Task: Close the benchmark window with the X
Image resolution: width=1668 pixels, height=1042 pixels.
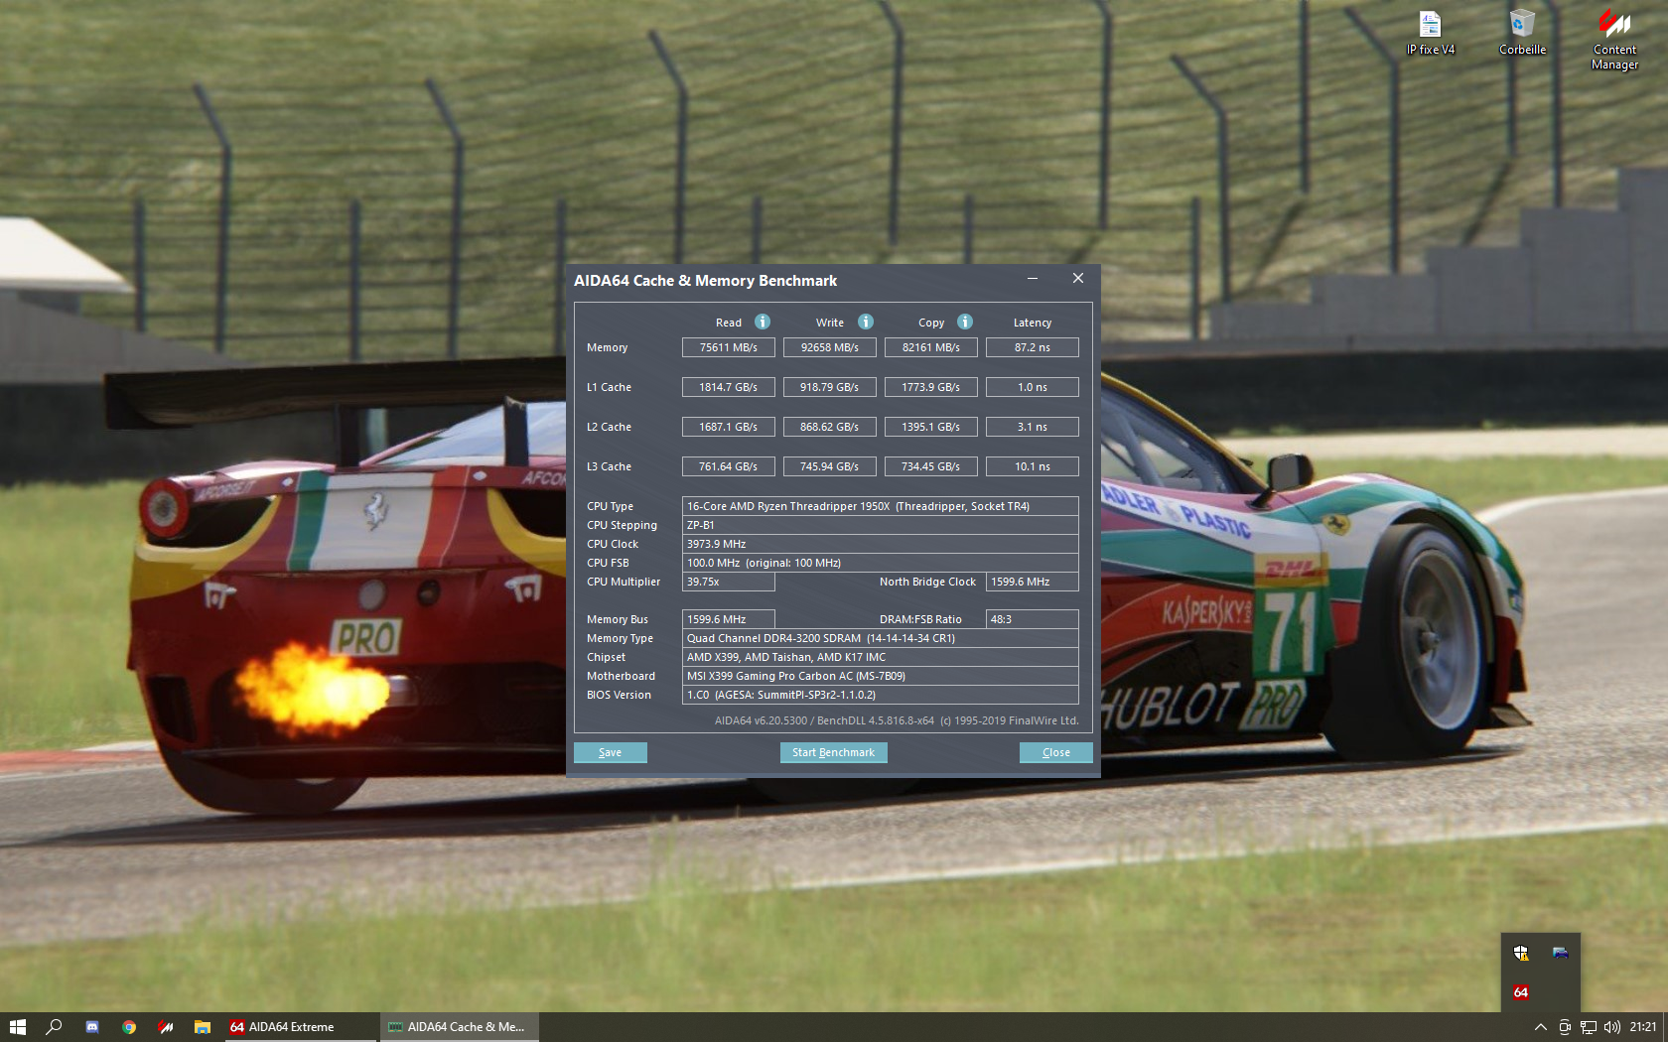Action: (x=1078, y=279)
